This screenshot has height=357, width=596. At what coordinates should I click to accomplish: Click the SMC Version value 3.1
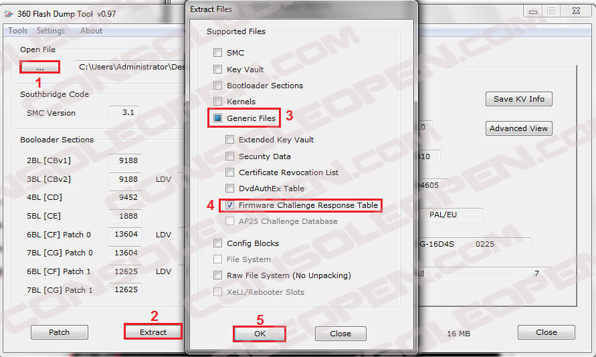click(124, 112)
